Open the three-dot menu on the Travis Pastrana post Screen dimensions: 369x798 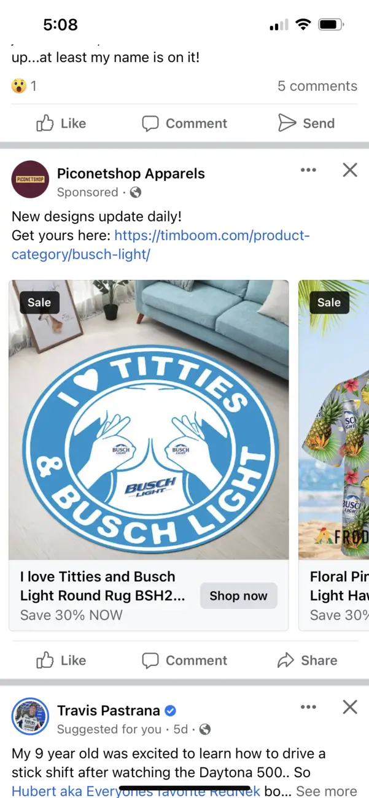[308, 707]
